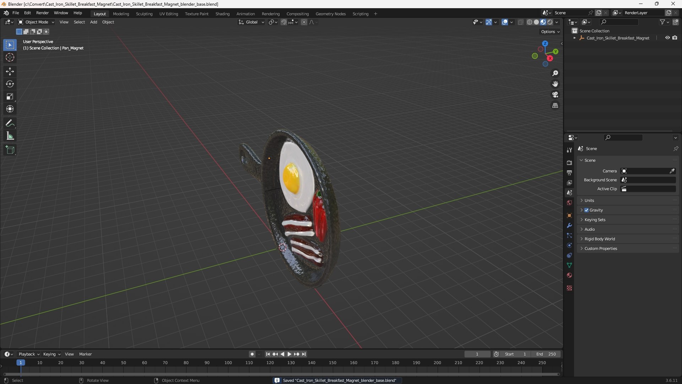Viewport: 682px width, 384px height.
Task: Open the Material properties tab
Action: click(x=569, y=275)
